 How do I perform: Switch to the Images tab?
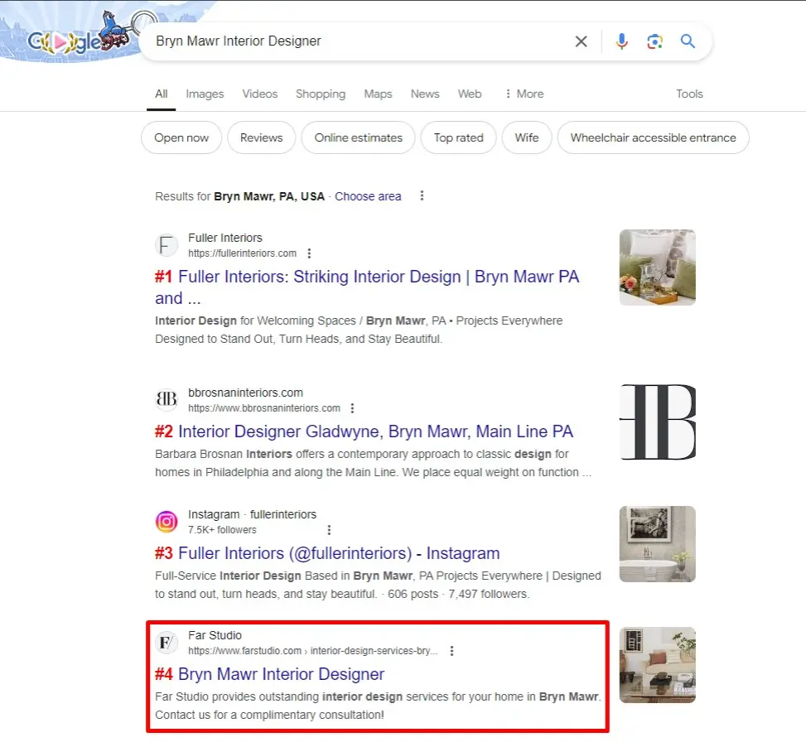(x=205, y=94)
